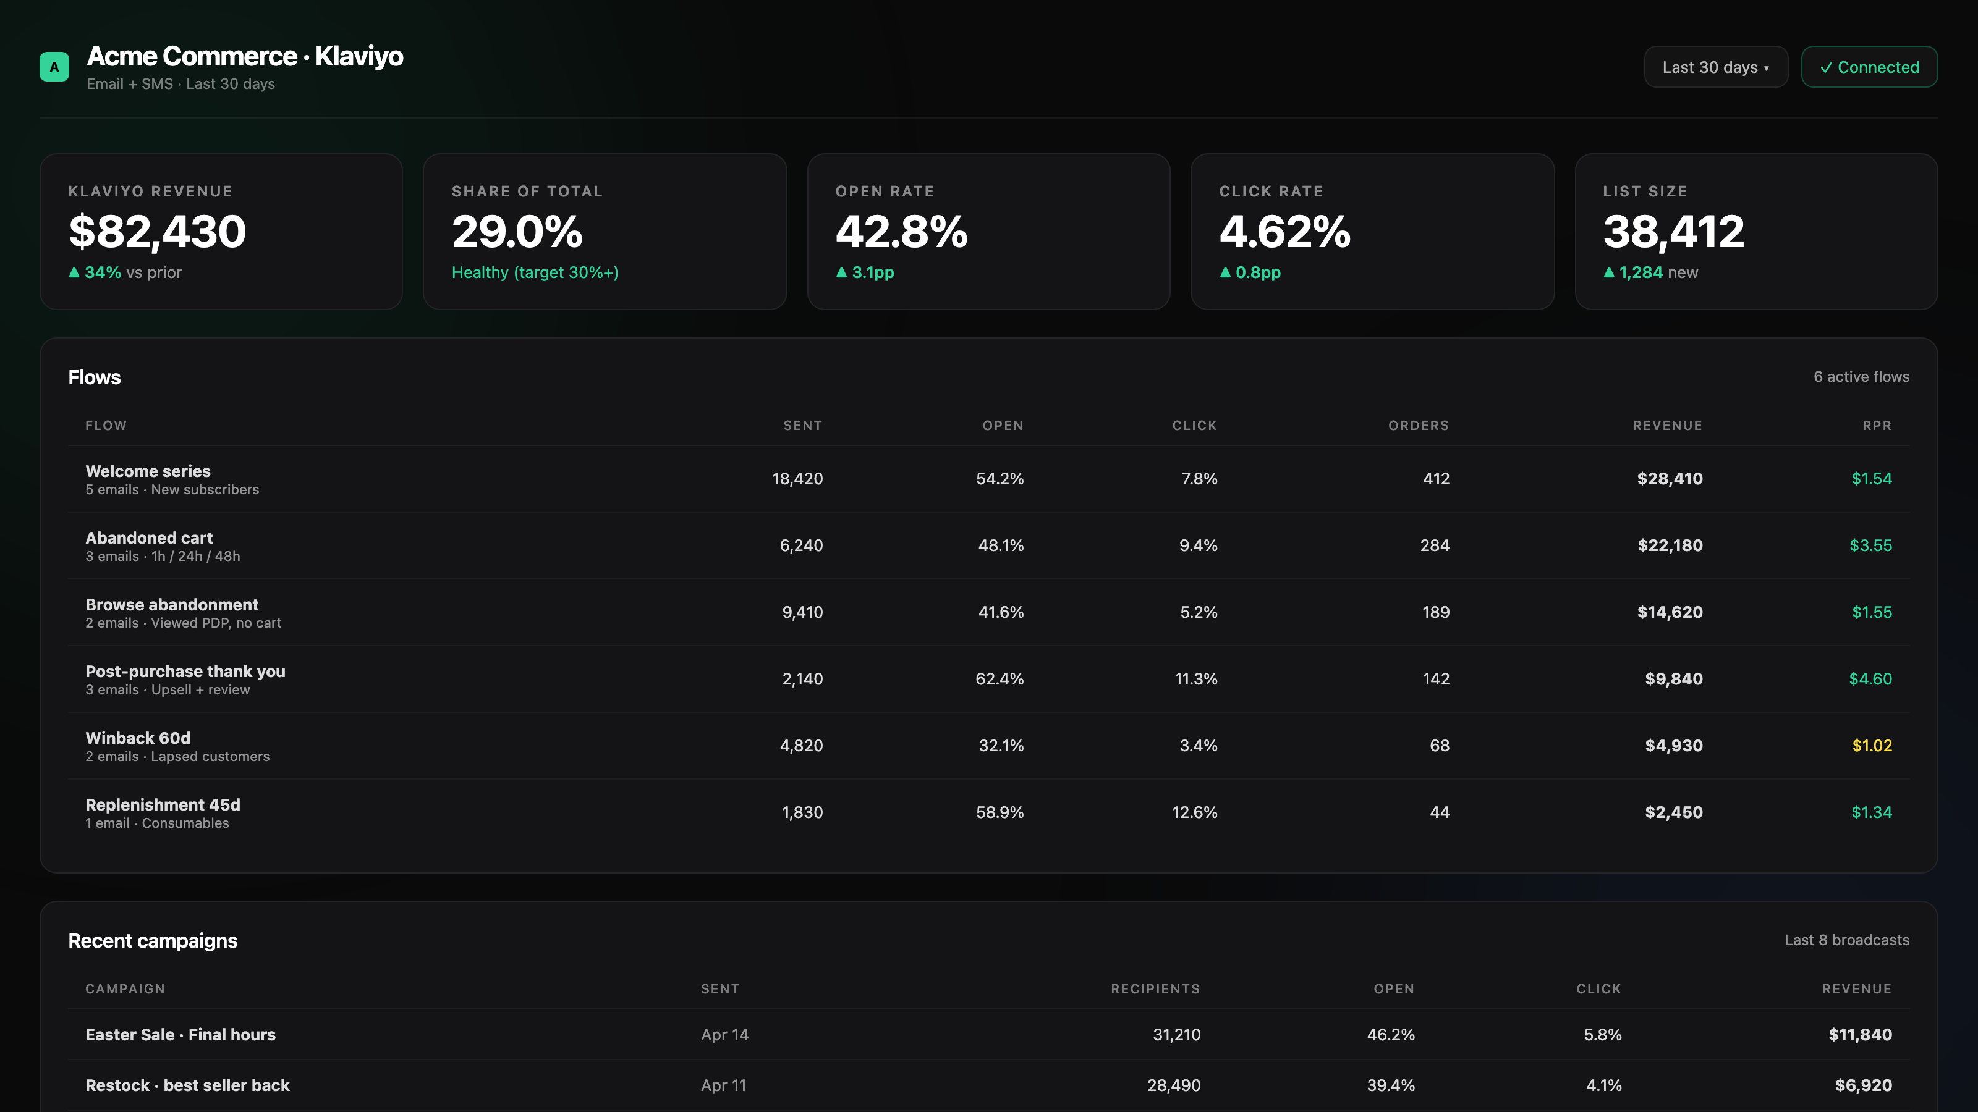This screenshot has height=1112, width=1978.
Task: Open the Restock · best seller back campaign
Action: 989,1085
